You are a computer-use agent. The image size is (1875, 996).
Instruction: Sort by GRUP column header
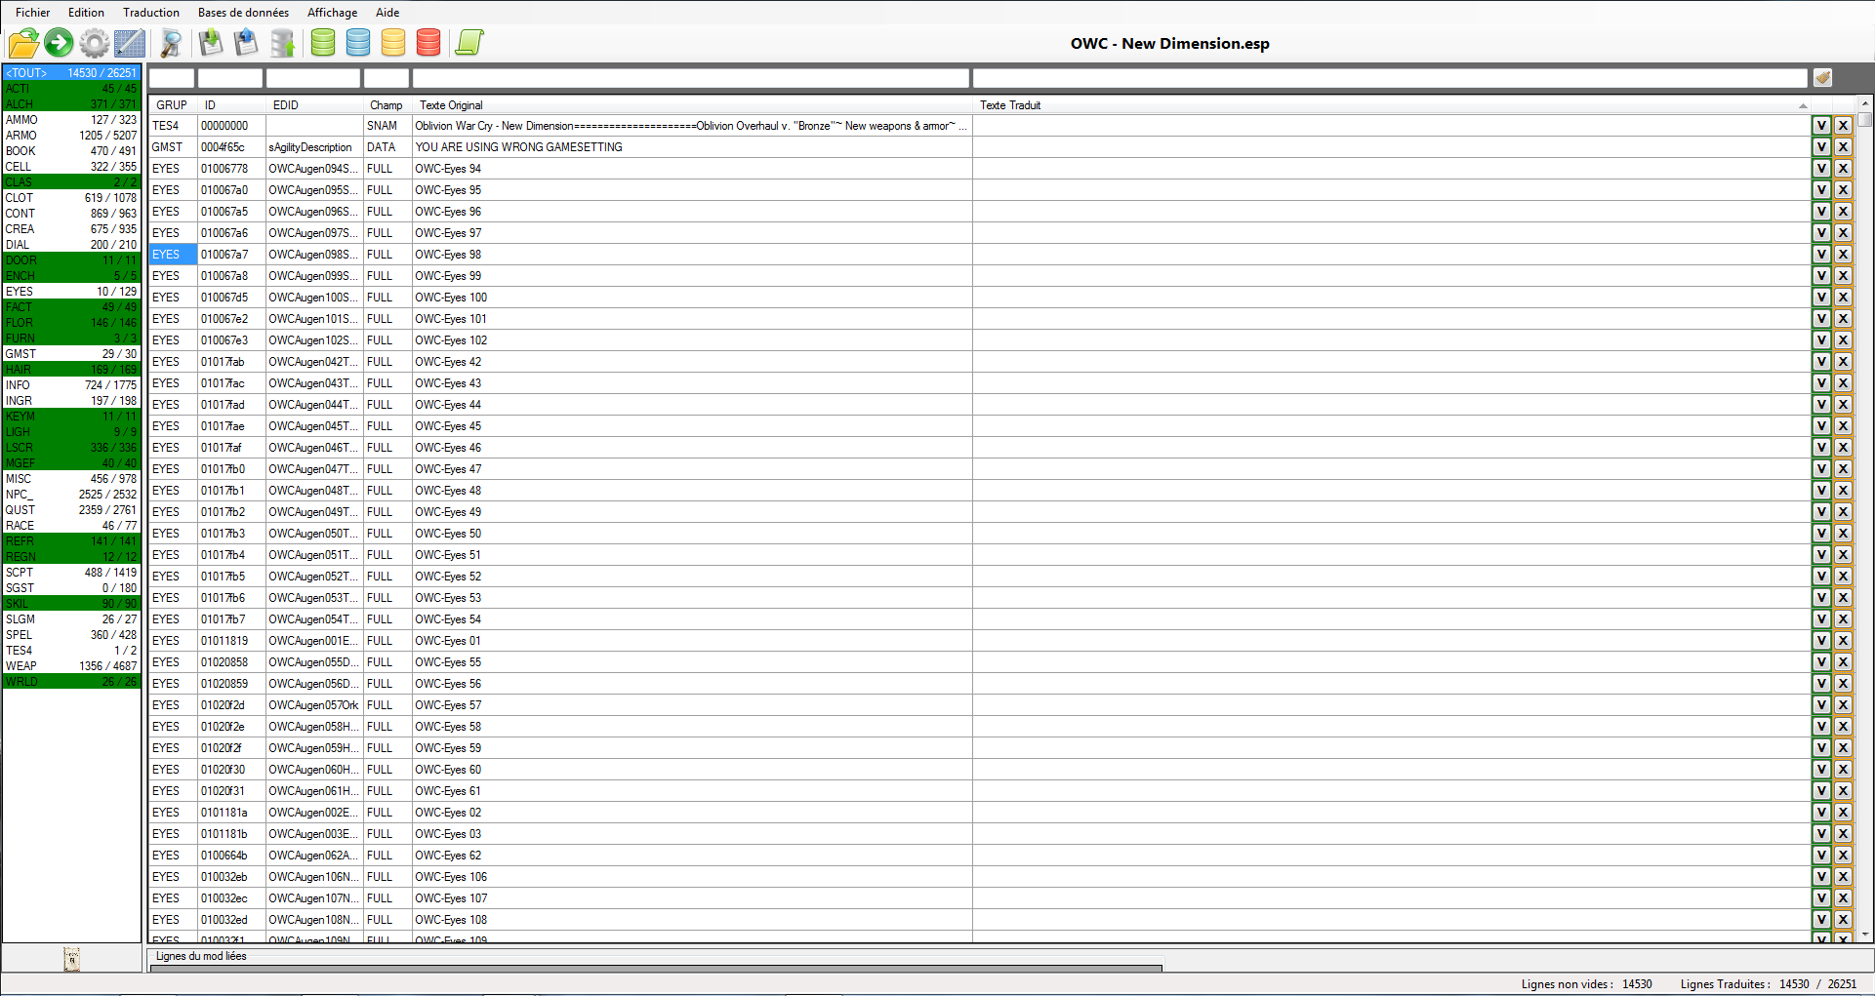pyautogui.click(x=172, y=105)
